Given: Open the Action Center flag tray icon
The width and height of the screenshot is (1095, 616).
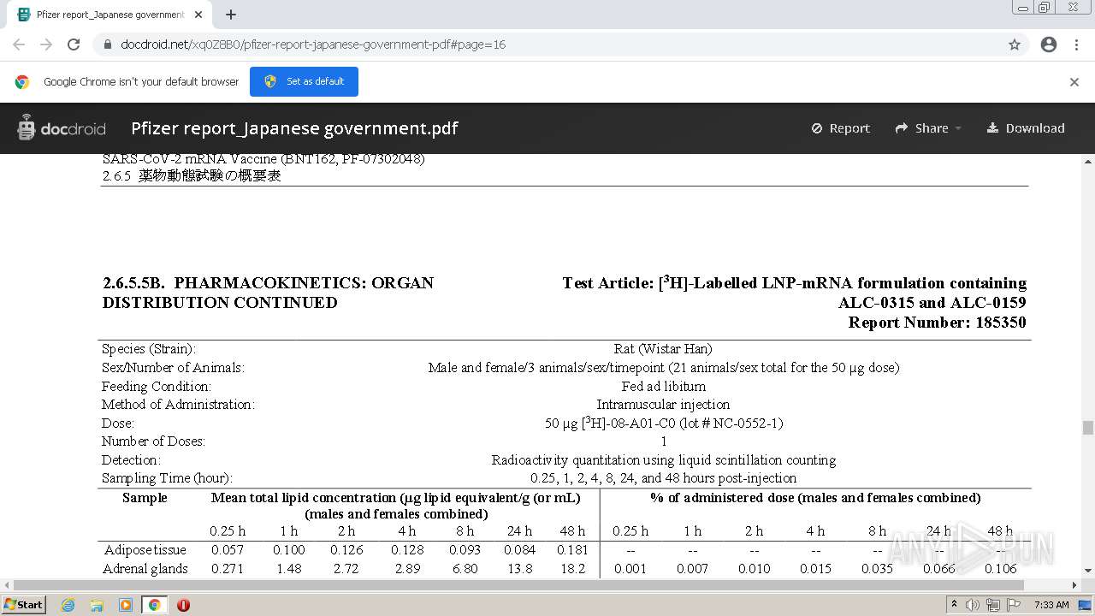Looking at the screenshot, I should (1014, 605).
